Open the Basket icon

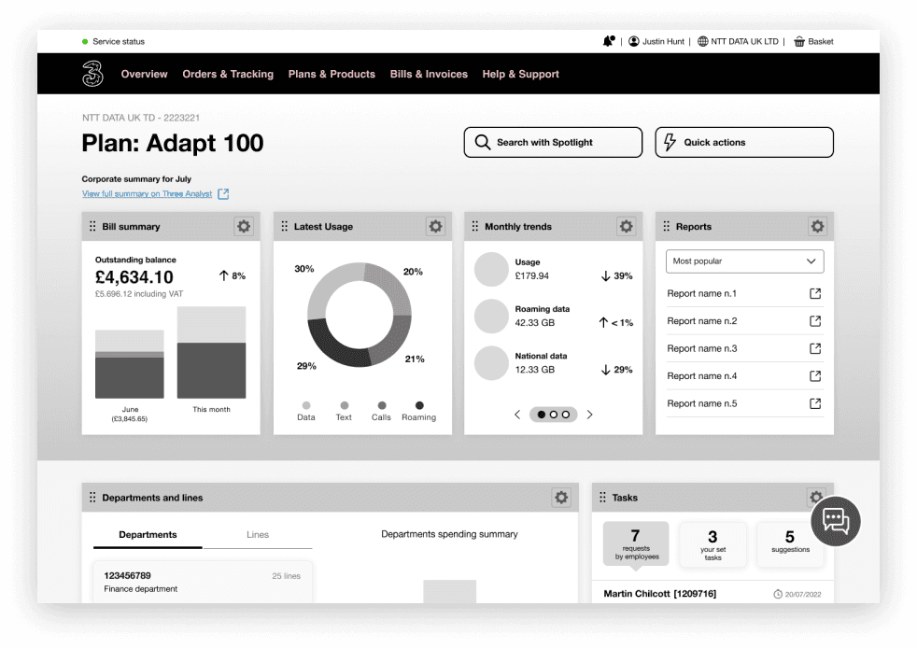(x=798, y=41)
